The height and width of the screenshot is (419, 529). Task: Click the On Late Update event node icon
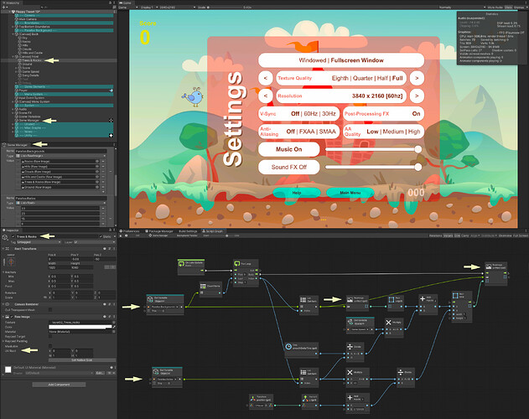[x=181, y=263]
